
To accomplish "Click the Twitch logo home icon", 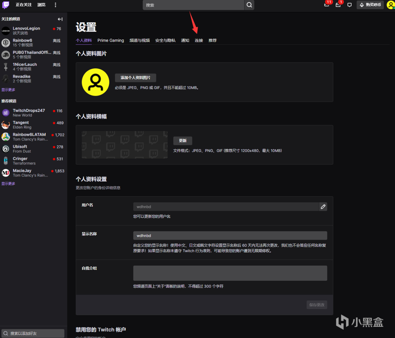I will tap(6, 5).
